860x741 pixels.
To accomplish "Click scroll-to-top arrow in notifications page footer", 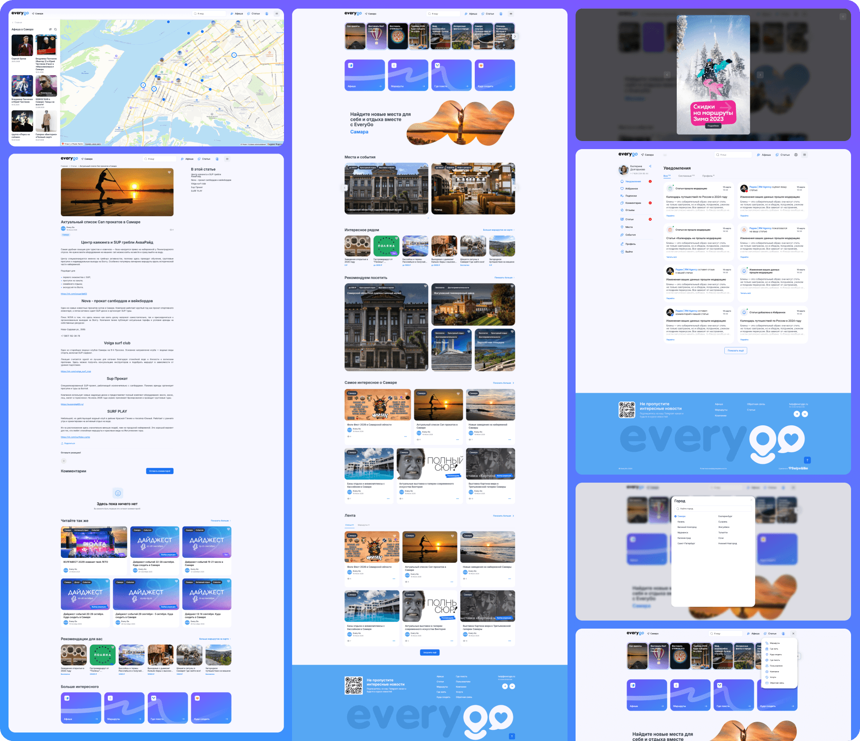I will (807, 460).
